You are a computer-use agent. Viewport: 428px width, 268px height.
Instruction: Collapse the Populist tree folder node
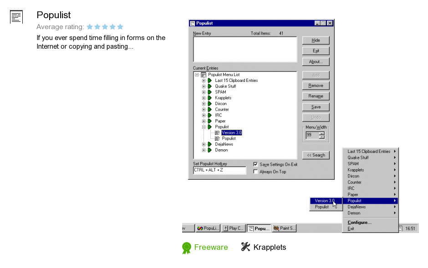tap(204, 127)
